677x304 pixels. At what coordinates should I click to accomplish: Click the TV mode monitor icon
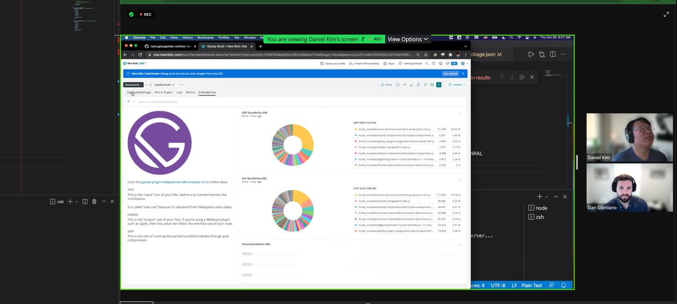398,84
